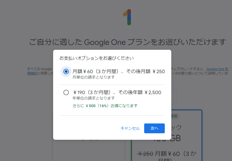Open the 用規約 link on left
This screenshot has width=232, height=161.
pos(32,73)
